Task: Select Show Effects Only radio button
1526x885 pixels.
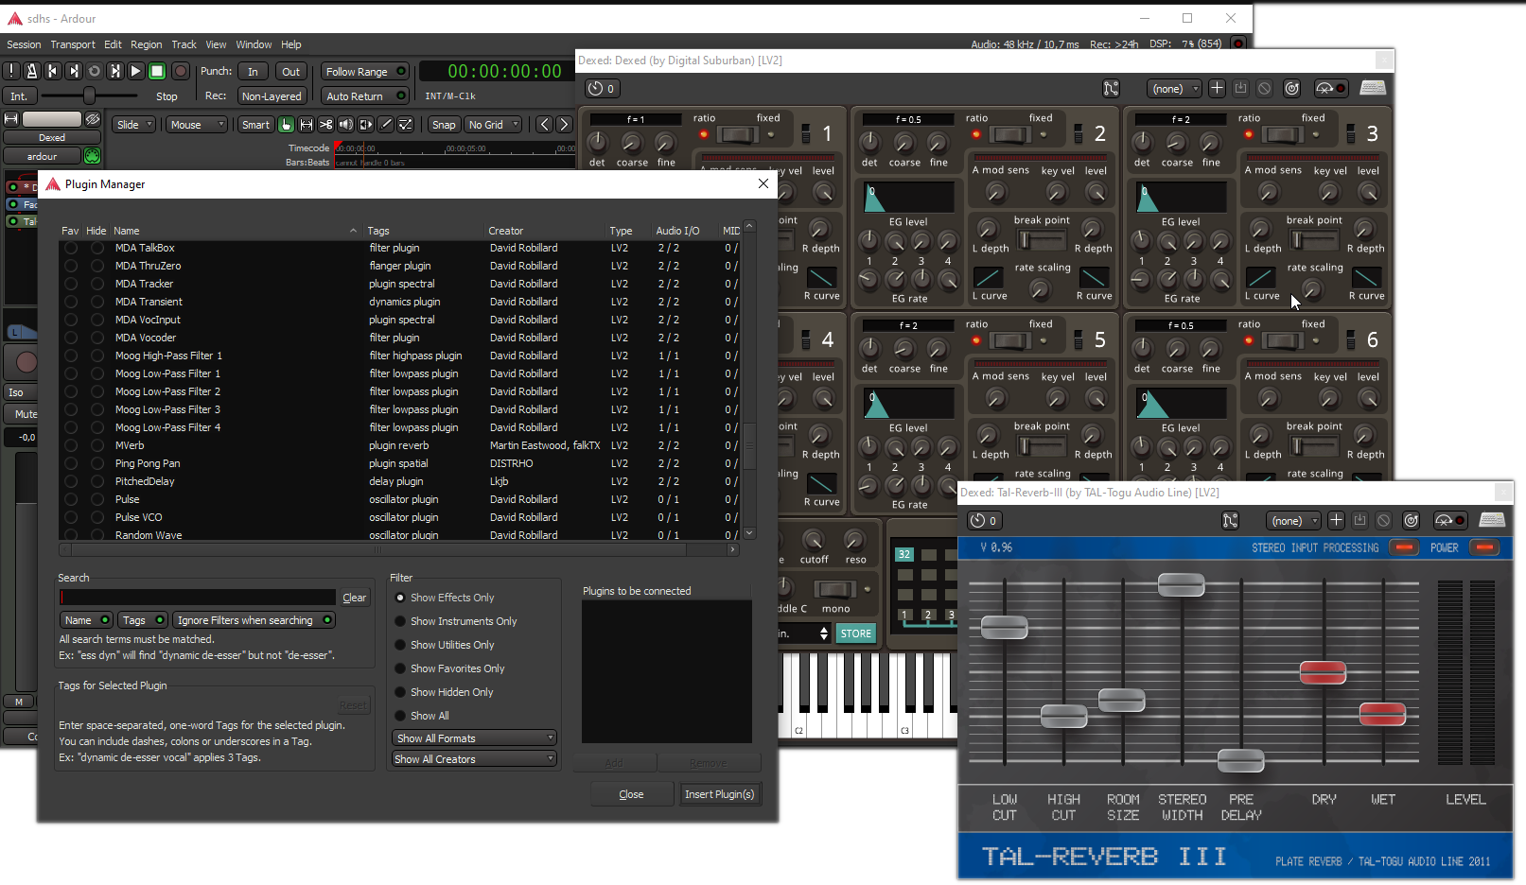Action: 400,598
